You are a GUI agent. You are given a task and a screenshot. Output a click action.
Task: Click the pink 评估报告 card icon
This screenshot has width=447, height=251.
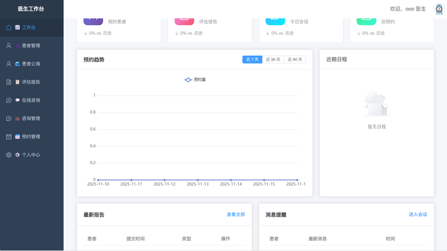pyautogui.click(x=184, y=22)
